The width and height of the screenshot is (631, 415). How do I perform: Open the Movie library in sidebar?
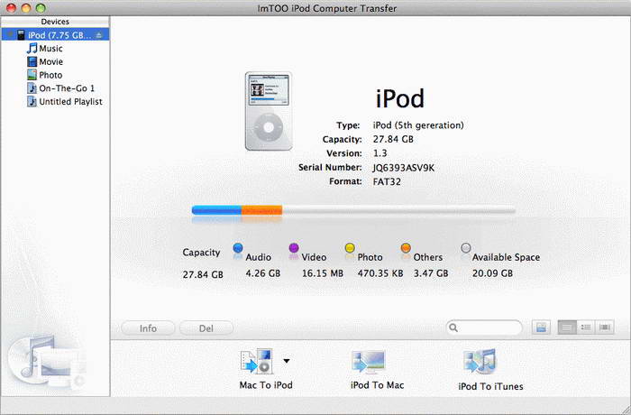tap(51, 61)
